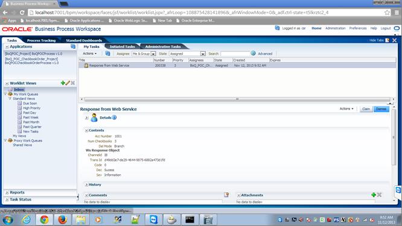Viewport: 402px width, 226px height.
Task: Click the Past Day view icon
Action: (x=19, y=113)
